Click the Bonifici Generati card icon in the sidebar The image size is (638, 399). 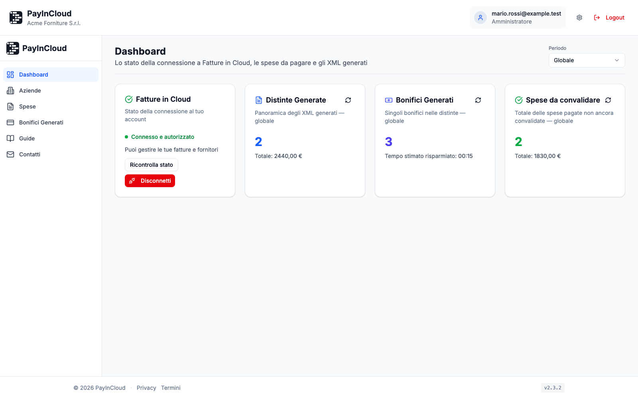click(x=10, y=122)
